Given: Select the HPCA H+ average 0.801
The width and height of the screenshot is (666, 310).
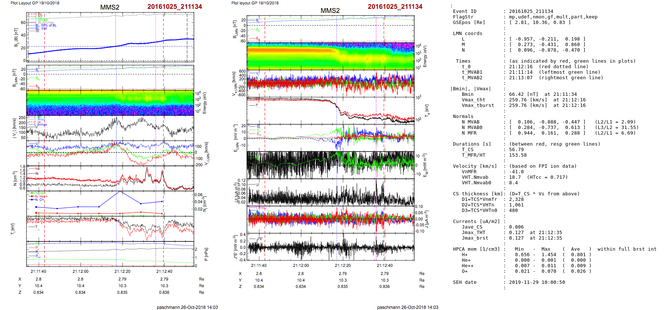Looking at the screenshot, I should coord(578,255).
